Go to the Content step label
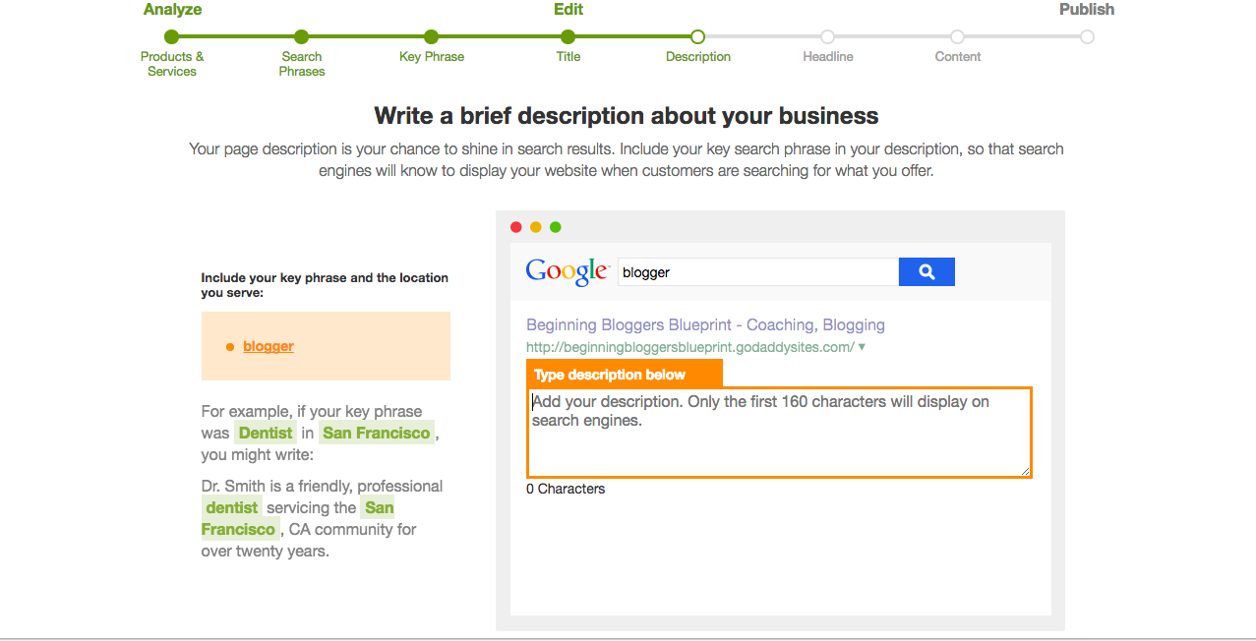This screenshot has height=641, width=1256. tap(958, 57)
